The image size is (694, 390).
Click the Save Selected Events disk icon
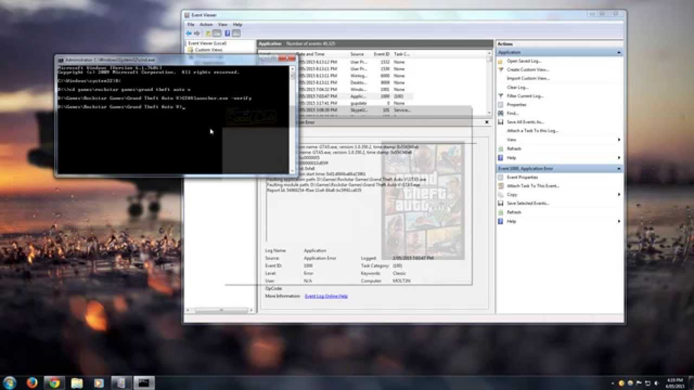click(x=500, y=203)
